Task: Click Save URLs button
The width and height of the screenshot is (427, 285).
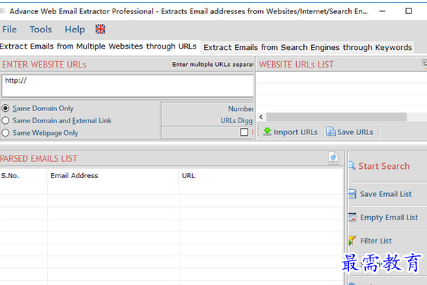Action: 350,132
